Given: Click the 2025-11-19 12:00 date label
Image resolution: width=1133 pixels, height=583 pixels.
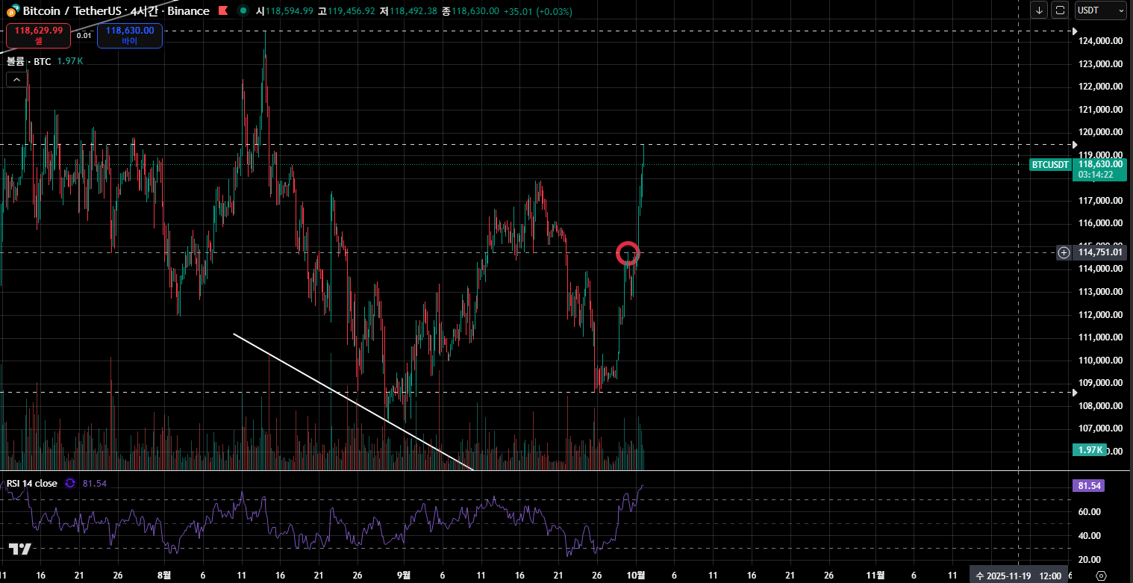Looking at the screenshot, I should point(1018,576).
